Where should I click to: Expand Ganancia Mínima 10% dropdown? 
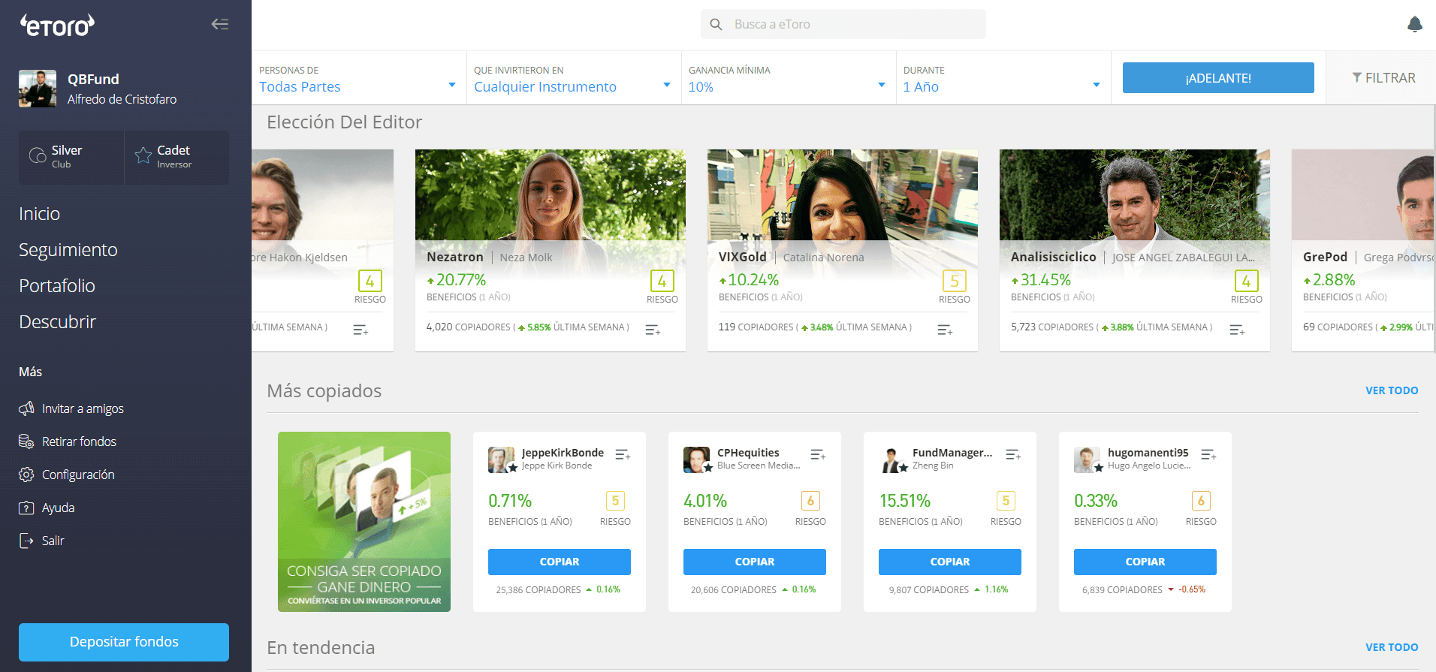tap(788, 79)
